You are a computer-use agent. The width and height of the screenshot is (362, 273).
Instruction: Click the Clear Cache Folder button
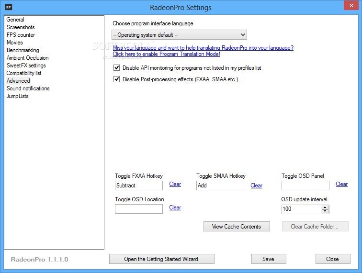[315, 227]
